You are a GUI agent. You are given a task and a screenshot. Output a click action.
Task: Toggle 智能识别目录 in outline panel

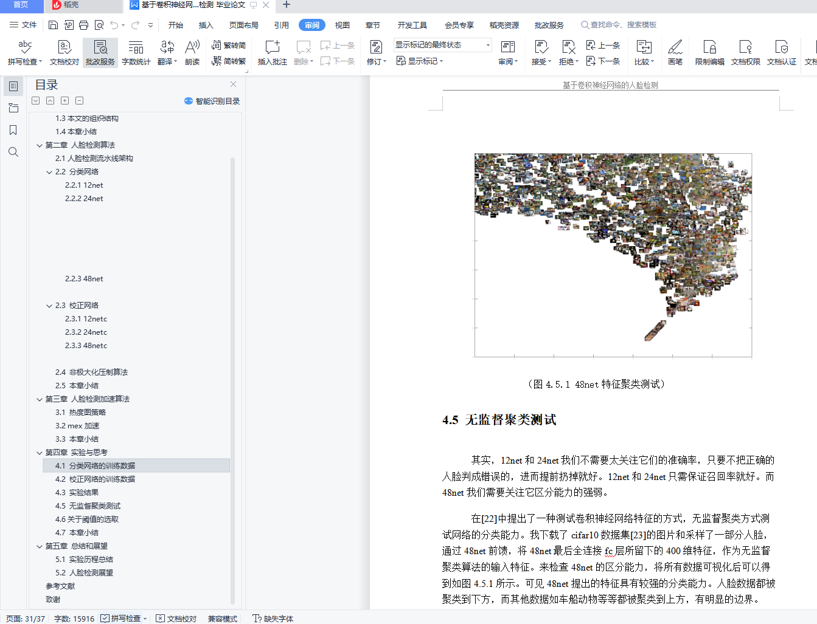coord(212,101)
